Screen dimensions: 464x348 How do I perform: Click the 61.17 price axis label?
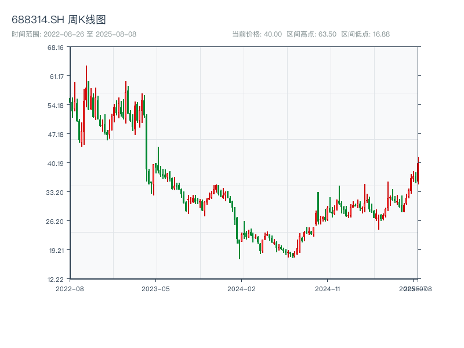(56, 77)
